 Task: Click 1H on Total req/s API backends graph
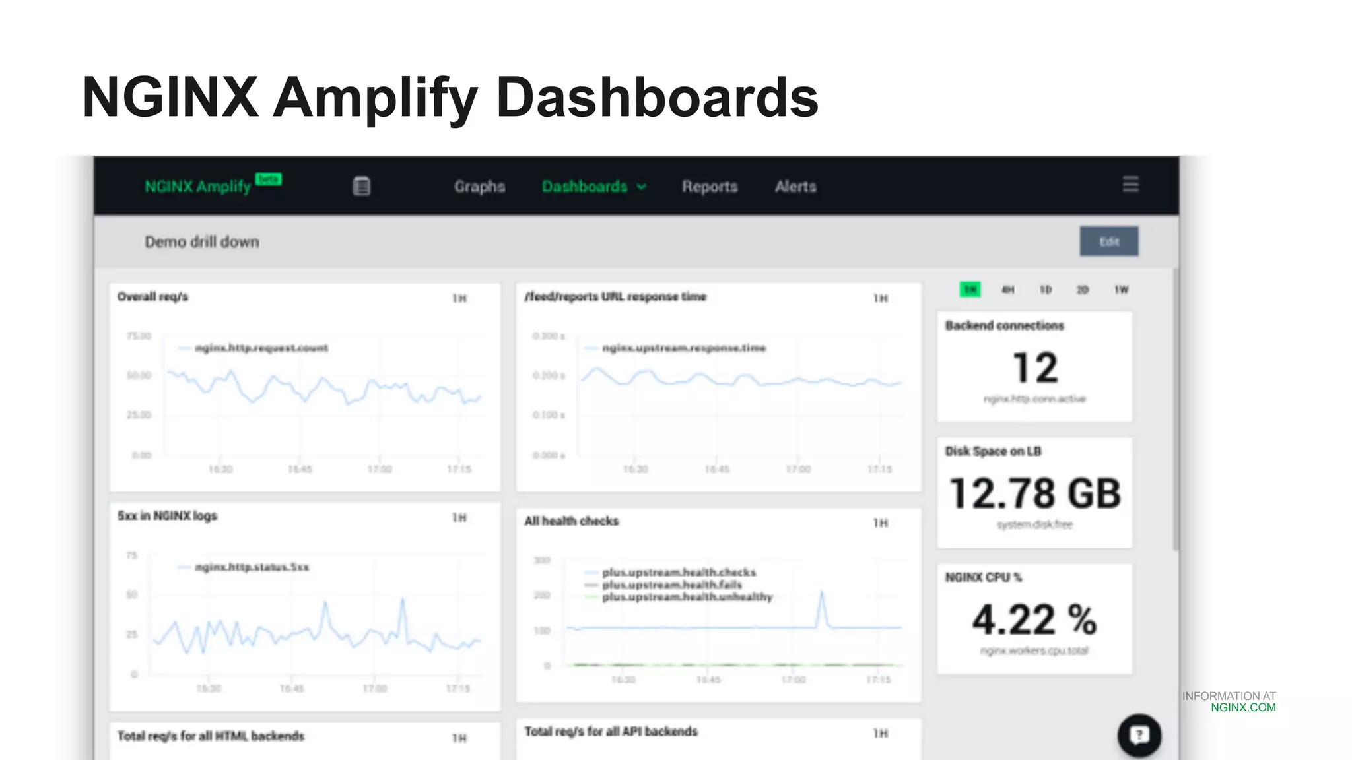pyautogui.click(x=881, y=734)
